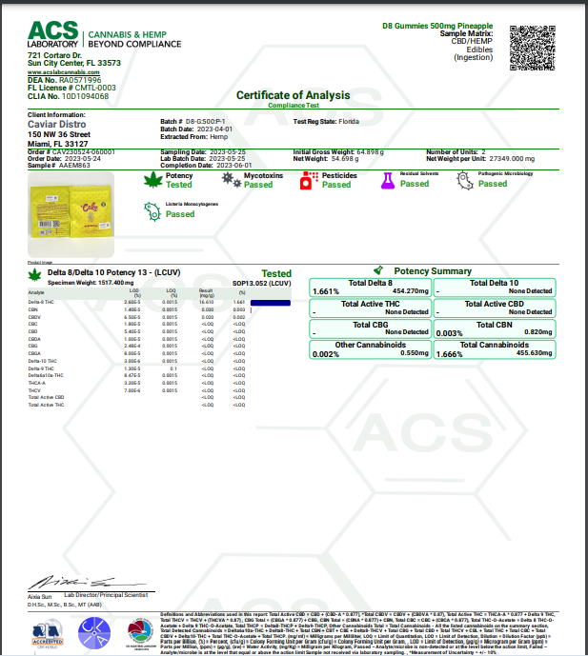Click the QR code image
Viewport: 588px width, 656px height.
pyautogui.click(x=533, y=49)
